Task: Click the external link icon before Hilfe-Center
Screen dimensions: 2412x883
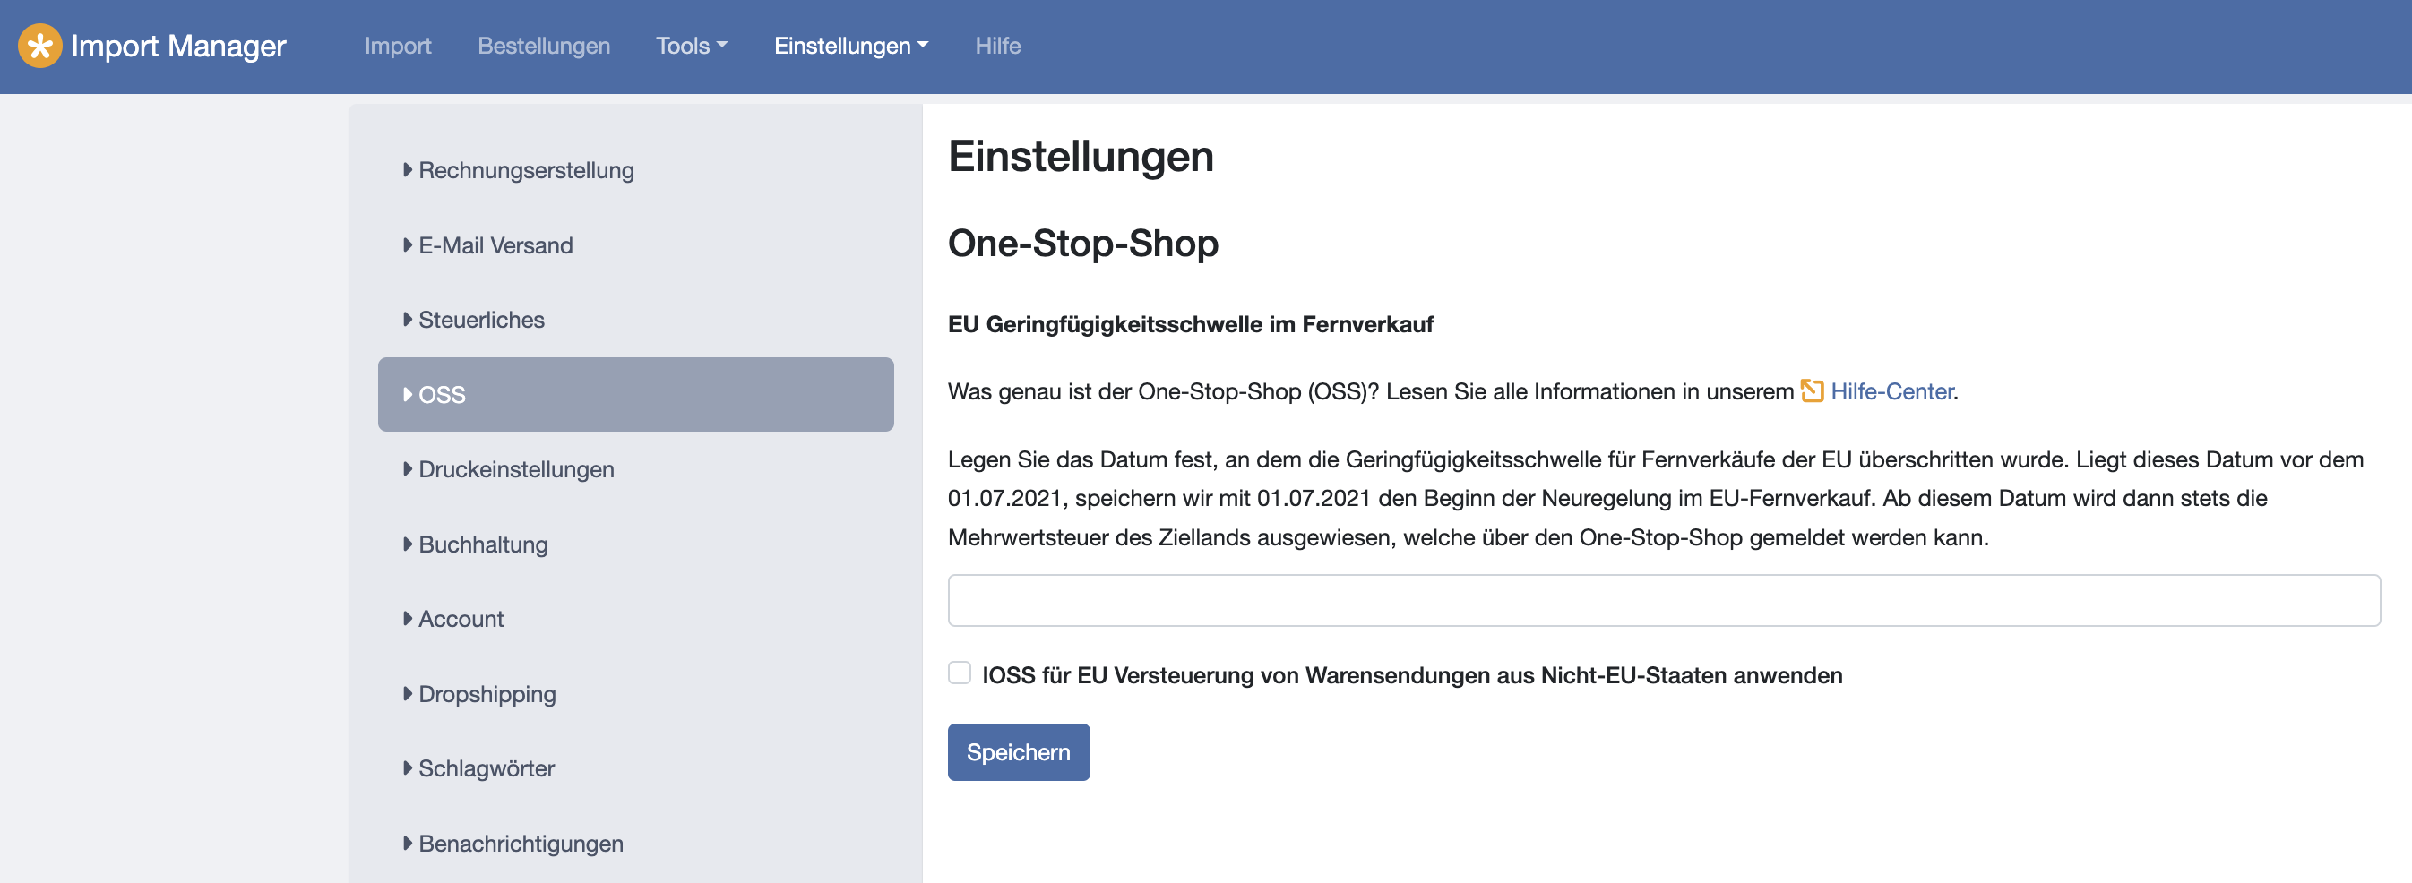Action: (x=1812, y=391)
